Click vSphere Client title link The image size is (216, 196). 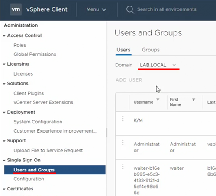(x=47, y=9)
